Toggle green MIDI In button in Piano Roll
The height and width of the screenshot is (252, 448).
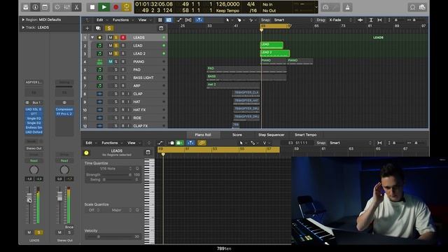pos(179,143)
